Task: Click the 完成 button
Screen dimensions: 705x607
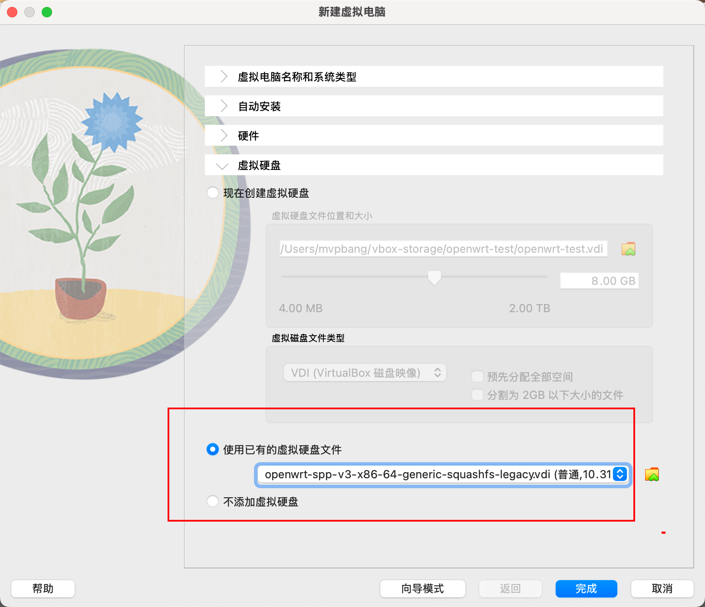Action: (x=586, y=588)
